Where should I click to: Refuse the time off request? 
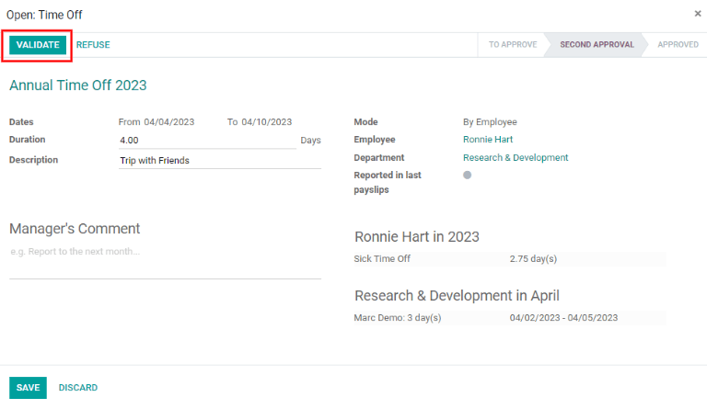tap(93, 45)
